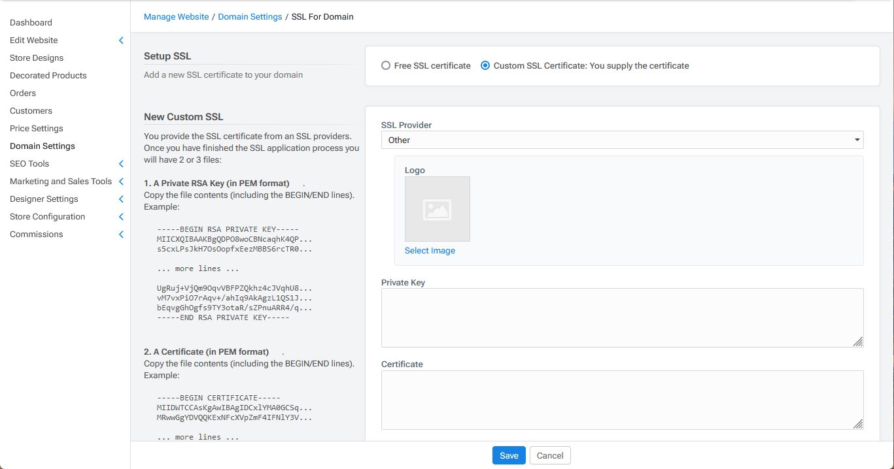Enable the Custom SSL Certificate radio button
Viewport: 894px width, 469px height.
tap(485, 65)
